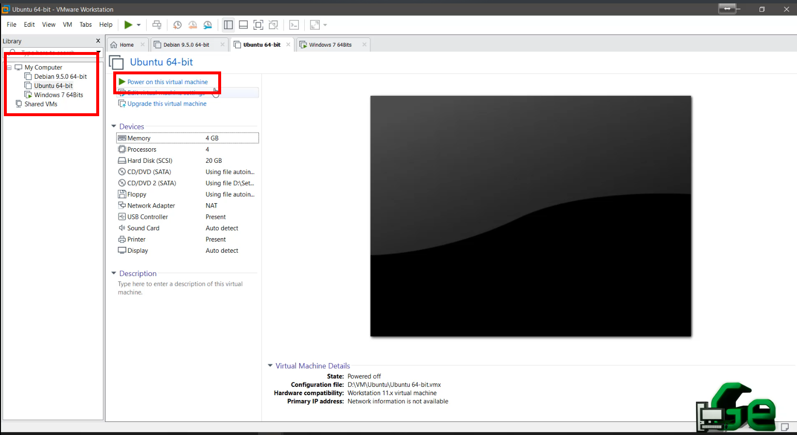797x435 pixels.
Task: Close the Debian 9.5.0 64-bit tab
Action: 223,44
